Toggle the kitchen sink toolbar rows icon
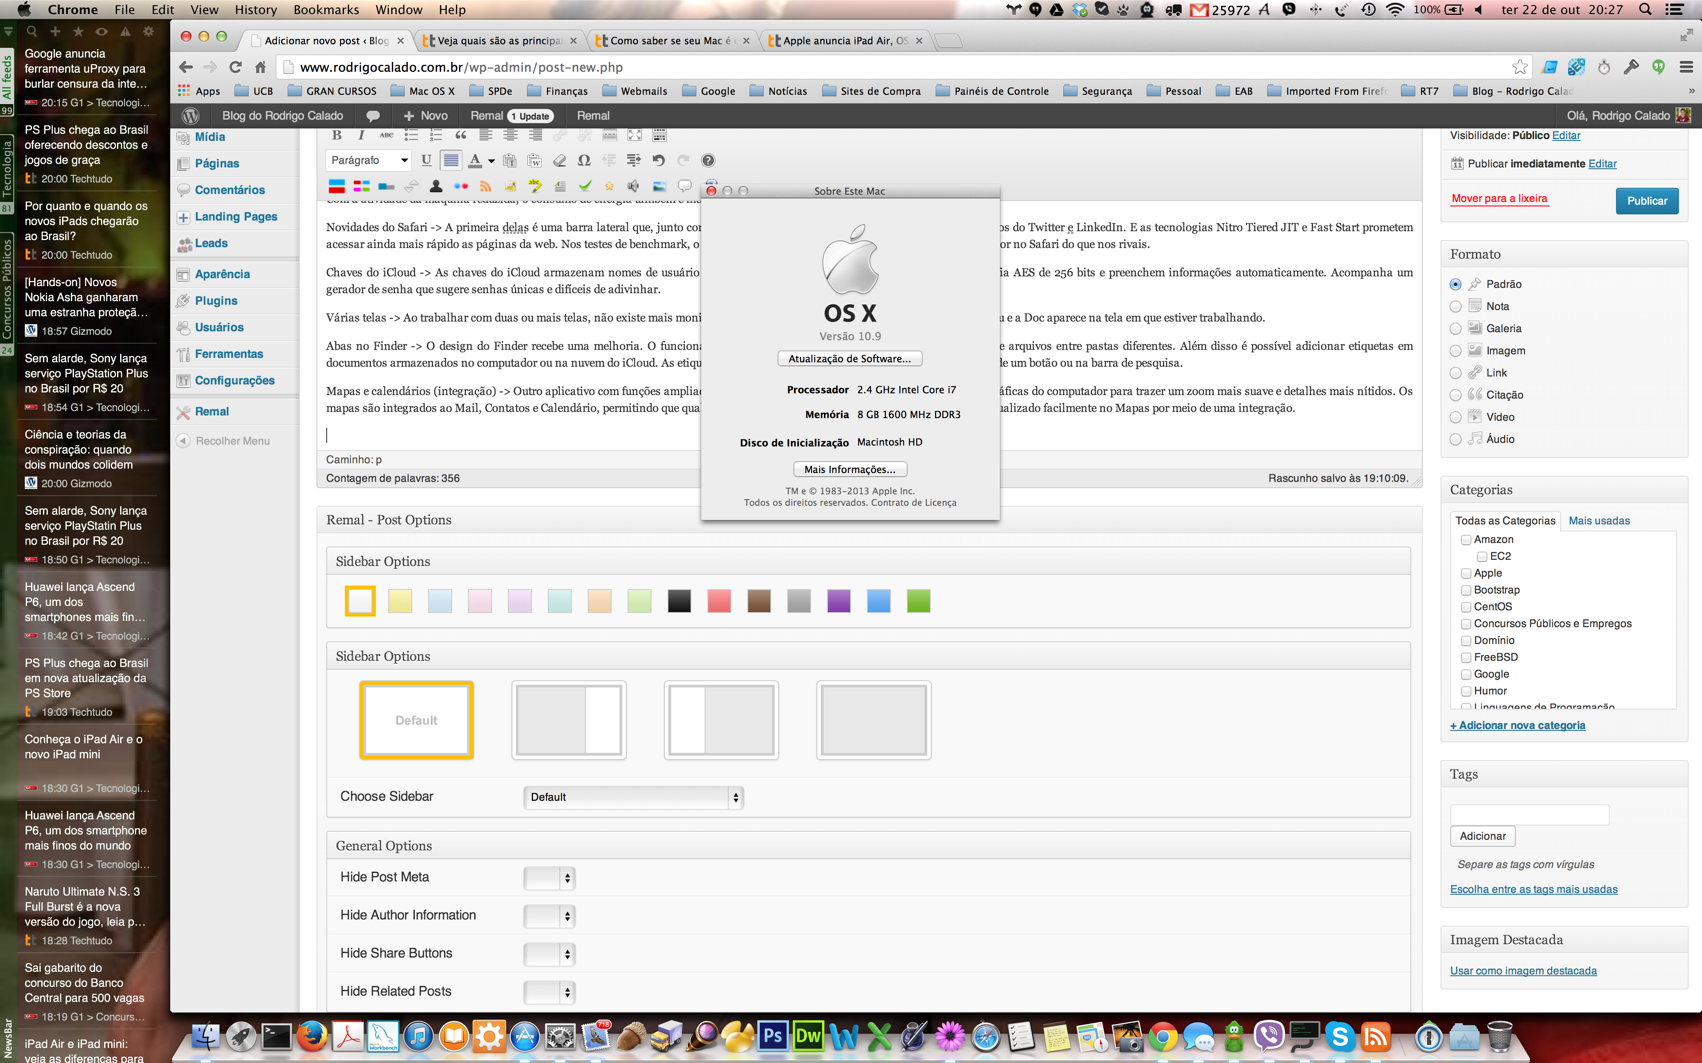 (x=659, y=135)
